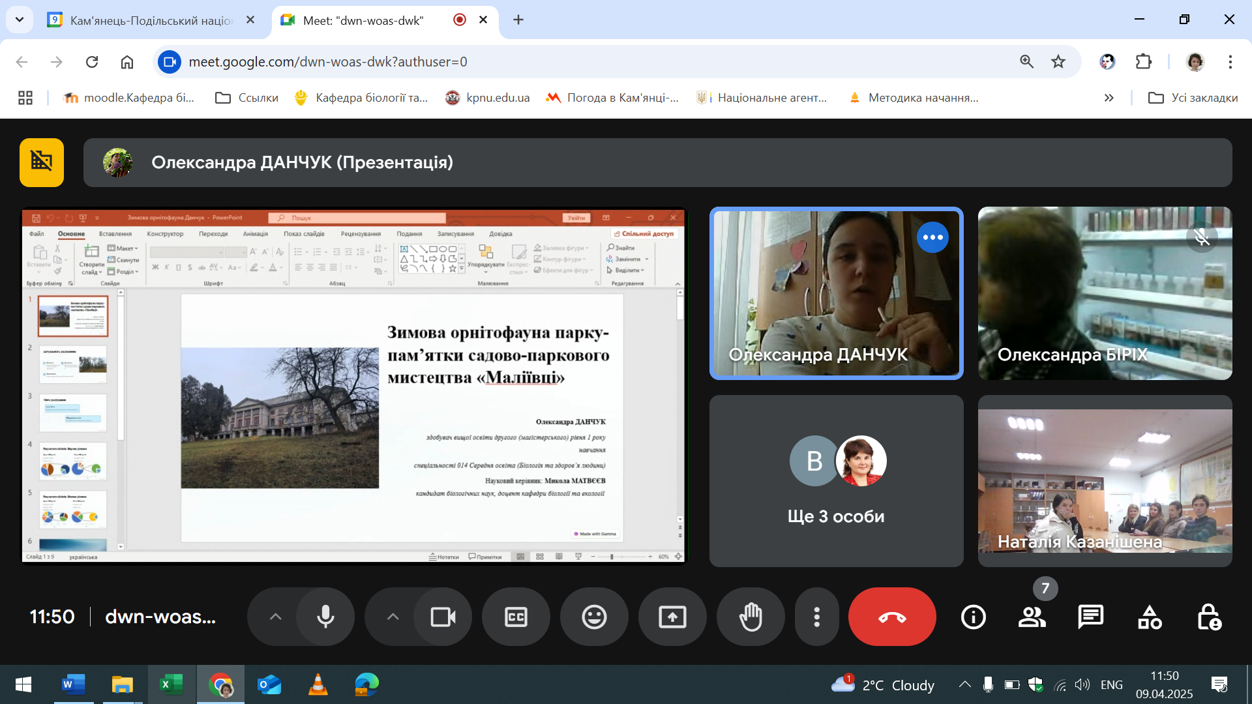The height and width of the screenshot is (704, 1252).
Task: Mute the microphone
Action: tap(325, 617)
